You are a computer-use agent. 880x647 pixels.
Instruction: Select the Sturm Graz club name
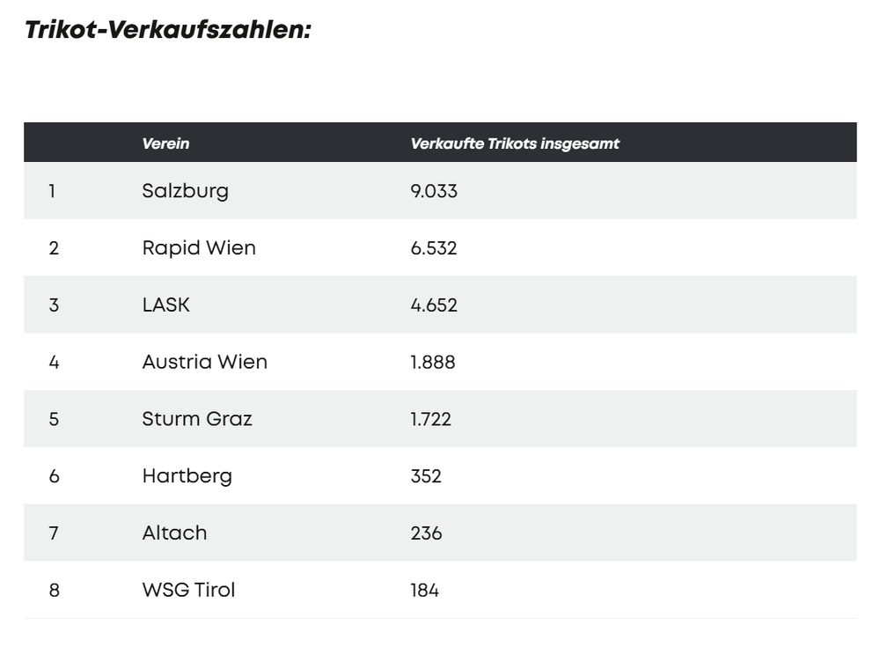tap(197, 419)
